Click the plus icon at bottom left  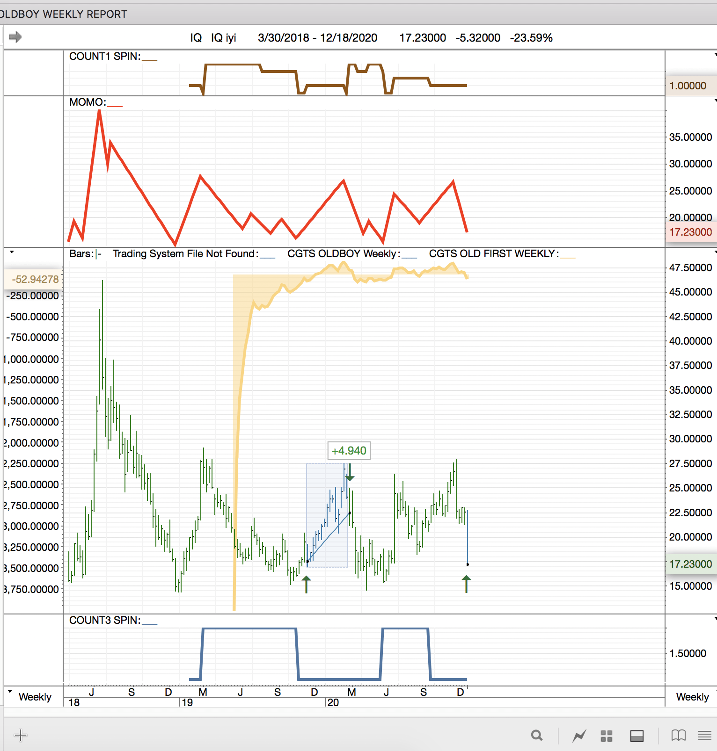[x=21, y=735]
